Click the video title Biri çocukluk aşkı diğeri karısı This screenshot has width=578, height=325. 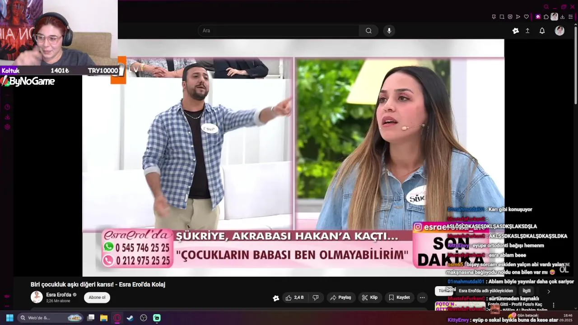[x=98, y=284]
